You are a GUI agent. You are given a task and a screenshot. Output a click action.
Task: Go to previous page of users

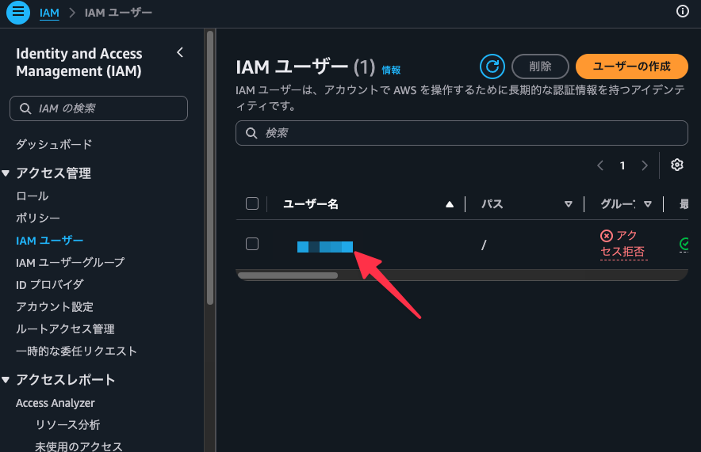(x=600, y=165)
